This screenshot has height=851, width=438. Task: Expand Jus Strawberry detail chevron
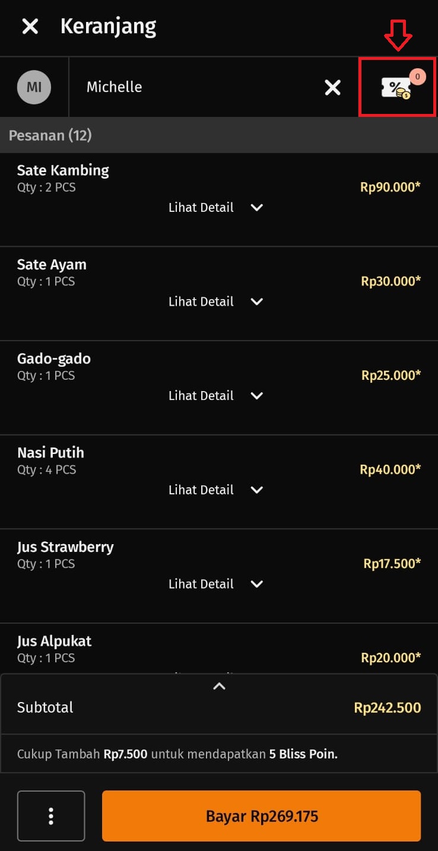[256, 584]
